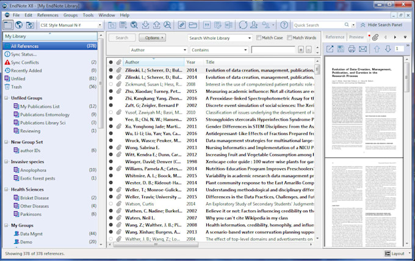Print the PDF using the printer icon
This screenshot has height=261, width=415.
pyautogui.click(x=352, y=49)
